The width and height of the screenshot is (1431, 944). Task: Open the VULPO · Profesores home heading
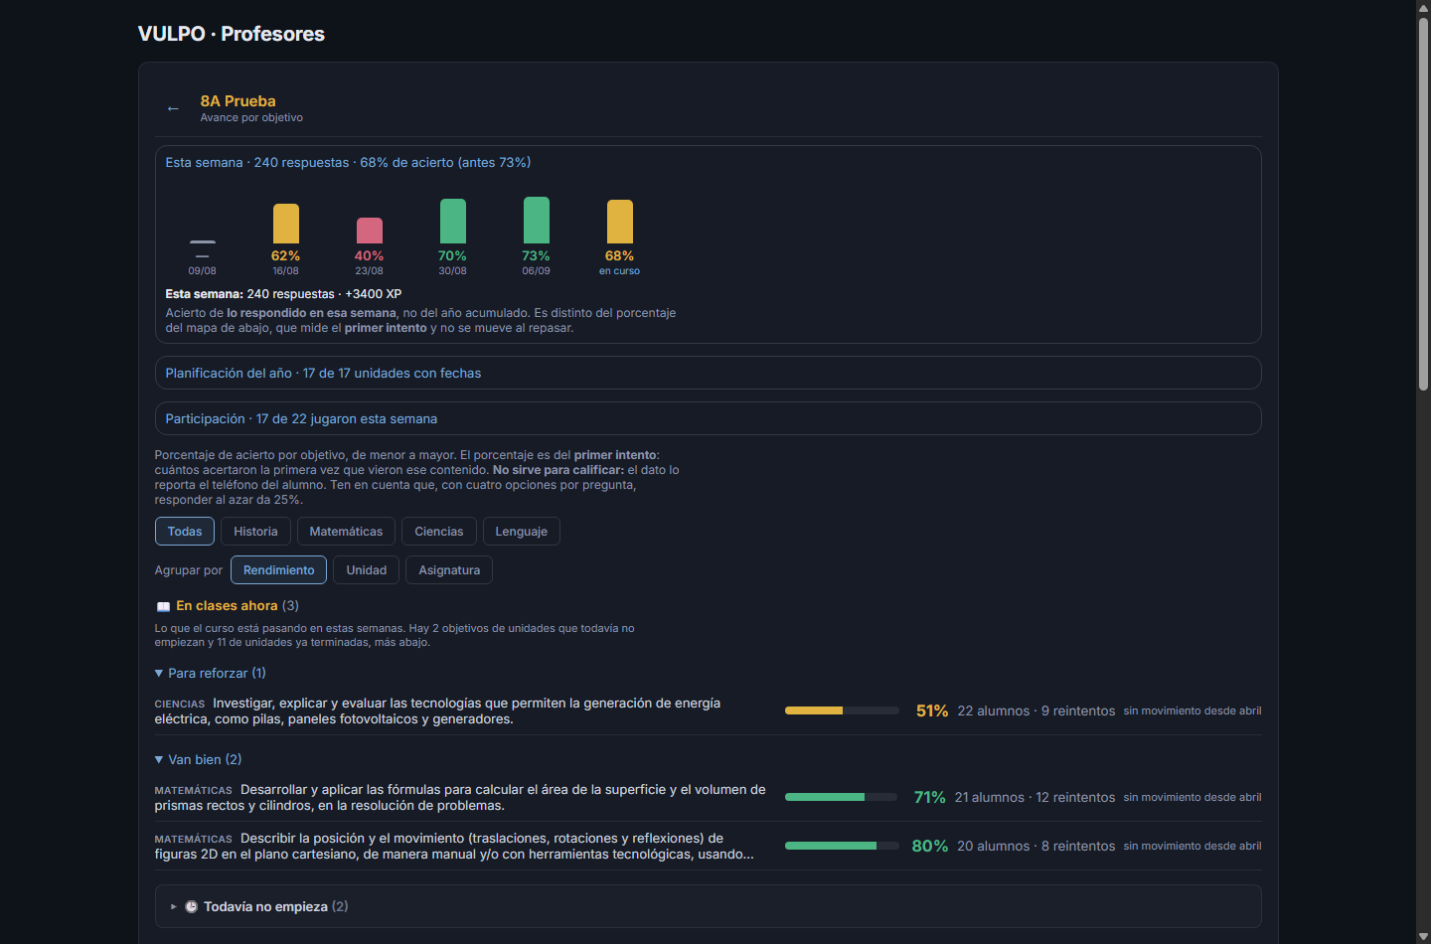(232, 34)
